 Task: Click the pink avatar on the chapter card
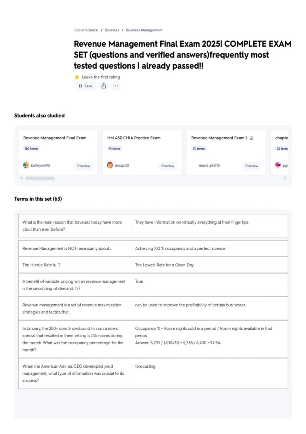(278, 165)
